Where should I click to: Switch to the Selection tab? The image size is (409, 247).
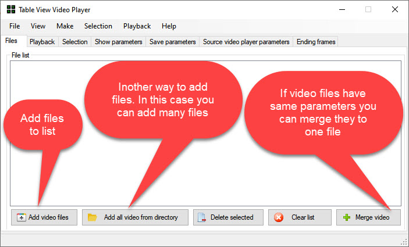pyautogui.click(x=75, y=42)
